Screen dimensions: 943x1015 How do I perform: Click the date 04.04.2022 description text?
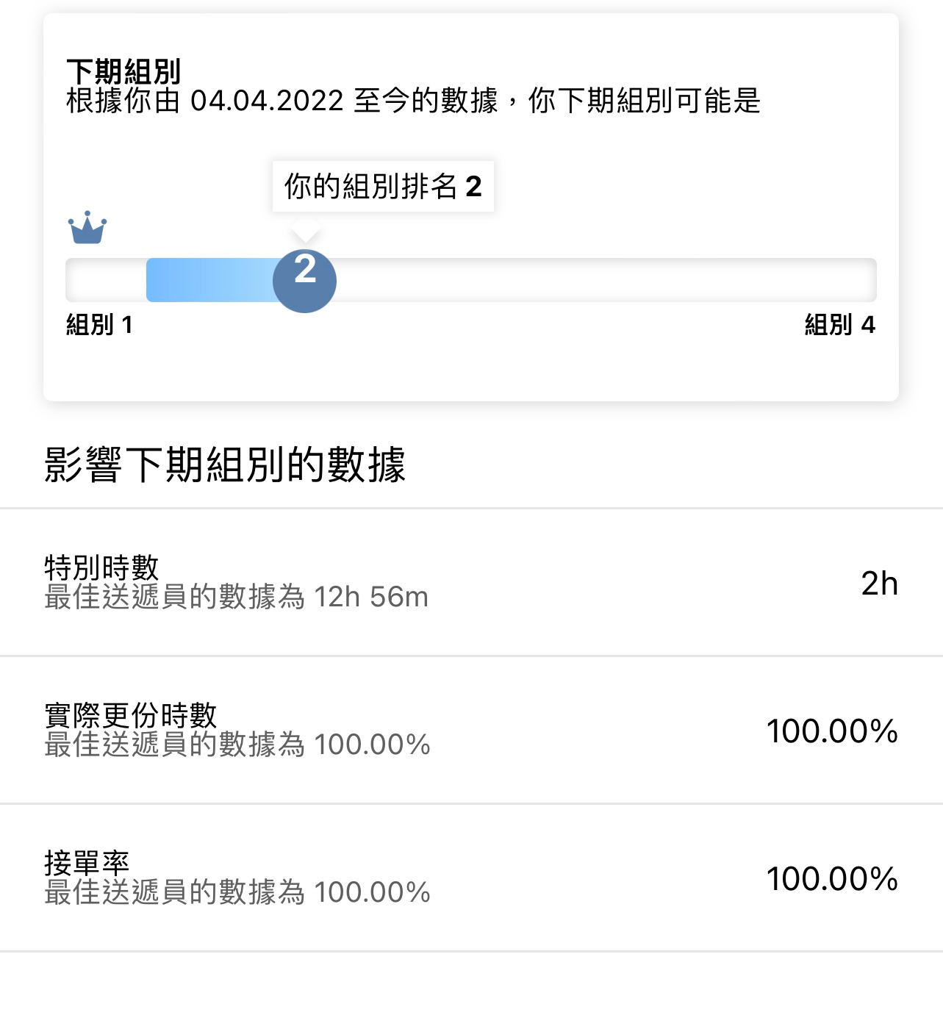tap(413, 101)
